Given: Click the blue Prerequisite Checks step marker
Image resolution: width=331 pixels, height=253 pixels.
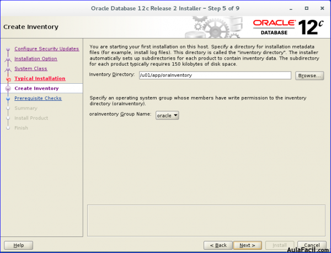Looking at the screenshot, I should (x=8, y=99).
